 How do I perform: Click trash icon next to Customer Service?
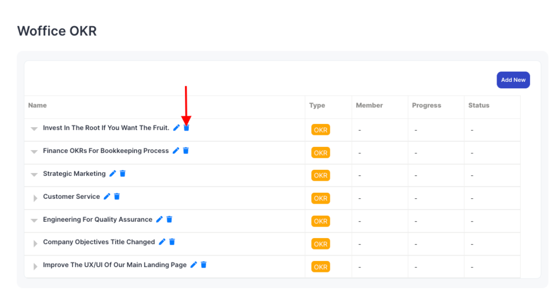[117, 197]
